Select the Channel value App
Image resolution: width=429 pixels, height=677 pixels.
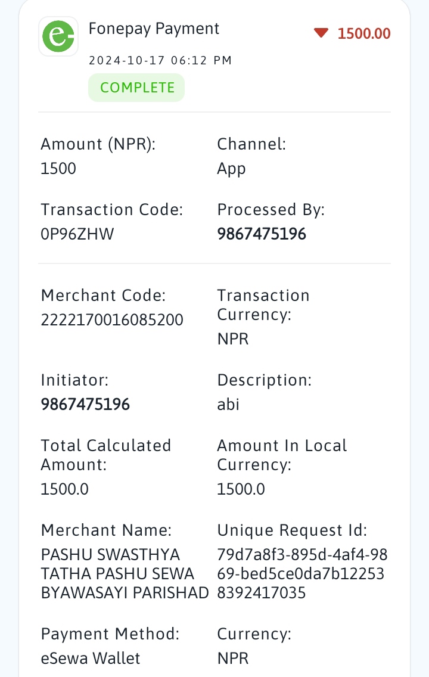point(231,169)
